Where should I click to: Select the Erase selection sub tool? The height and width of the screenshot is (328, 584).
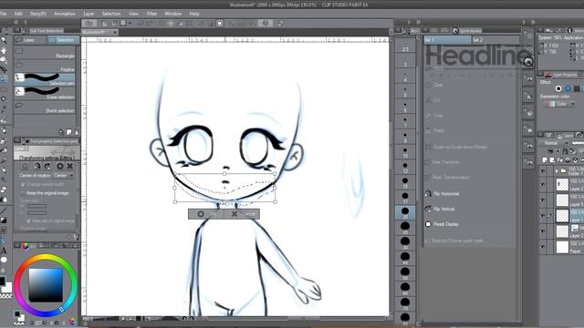[x=45, y=93]
